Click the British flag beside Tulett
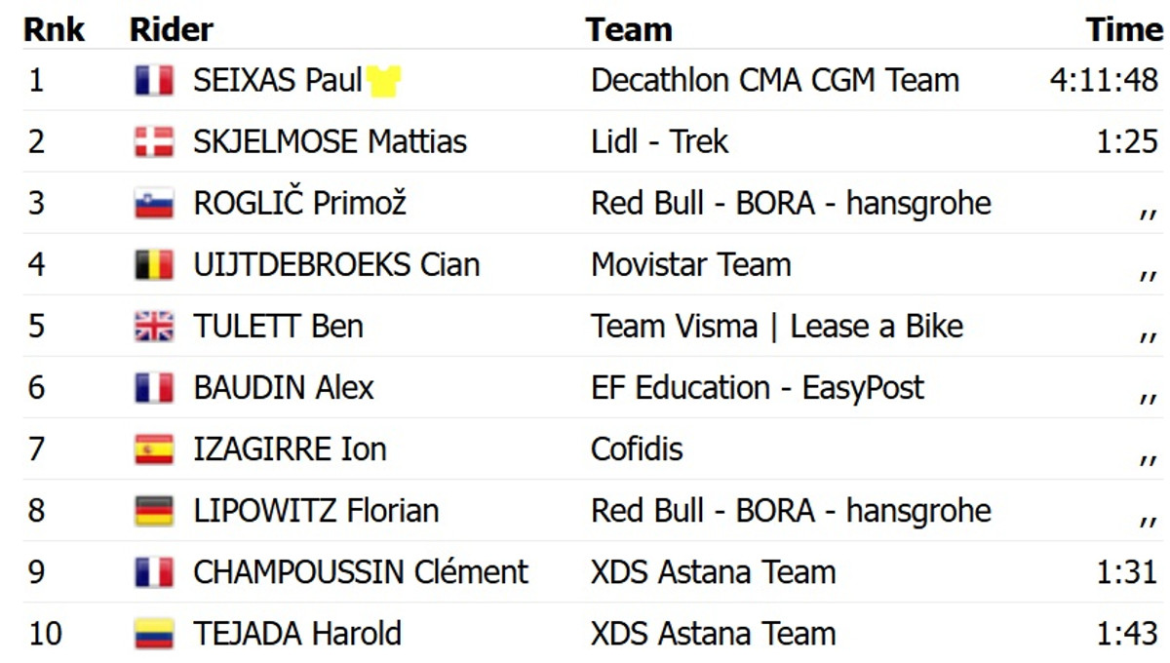Image resolution: width=1170 pixels, height=663 pixels. pos(154,327)
